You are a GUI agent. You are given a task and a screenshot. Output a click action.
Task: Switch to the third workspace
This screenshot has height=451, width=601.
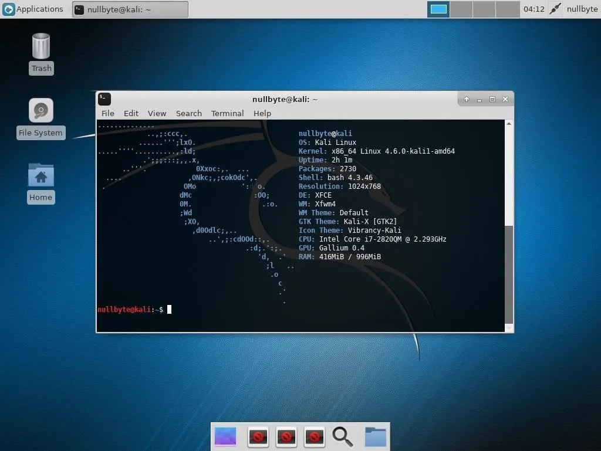[x=484, y=9]
